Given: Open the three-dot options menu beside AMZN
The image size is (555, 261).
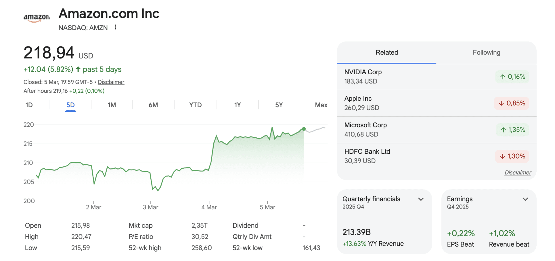Looking at the screenshot, I should point(115,27).
